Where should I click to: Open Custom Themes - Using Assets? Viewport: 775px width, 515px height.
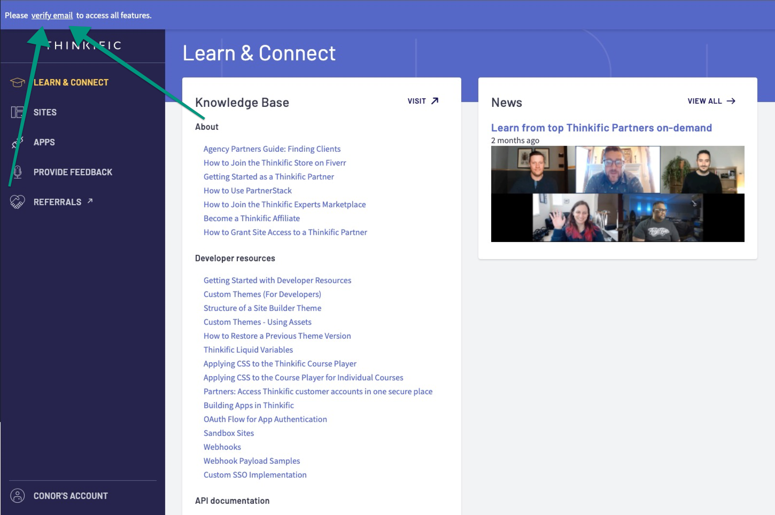258,322
